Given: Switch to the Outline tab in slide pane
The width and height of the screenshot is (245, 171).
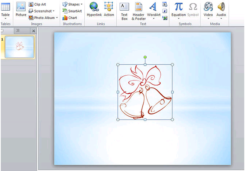Looking at the screenshot, I should pos(17,30).
